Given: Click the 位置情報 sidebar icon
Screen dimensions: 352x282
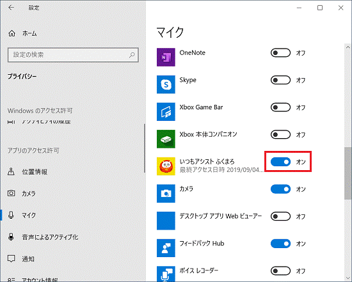Looking at the screenshot, I should pyautogui.click(x=11, y=172).
